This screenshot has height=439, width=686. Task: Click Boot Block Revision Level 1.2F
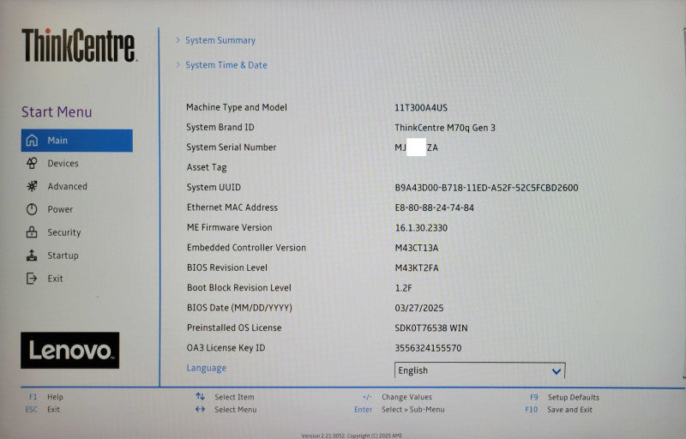click(x=403, y=288)
